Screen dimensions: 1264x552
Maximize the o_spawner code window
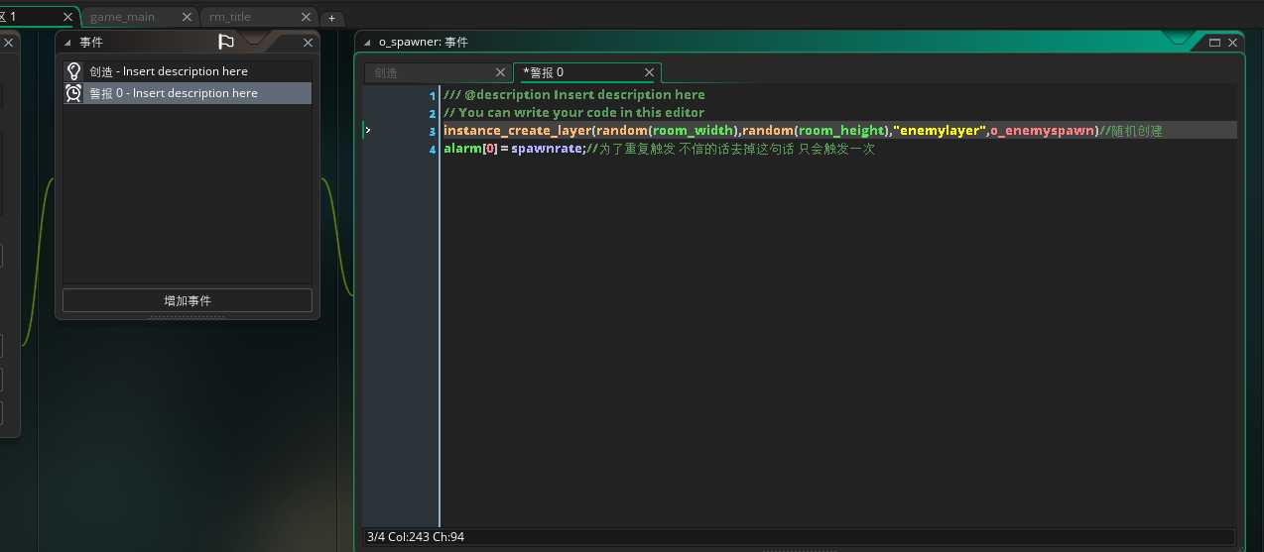point(1215,43)
